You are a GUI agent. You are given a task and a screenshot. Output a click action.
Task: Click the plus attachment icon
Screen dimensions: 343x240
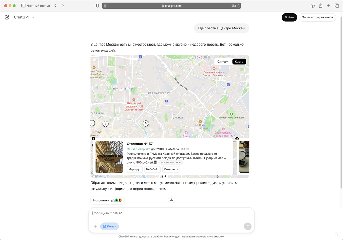95,226
